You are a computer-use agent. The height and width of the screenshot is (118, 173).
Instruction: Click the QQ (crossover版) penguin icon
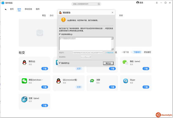58,81
